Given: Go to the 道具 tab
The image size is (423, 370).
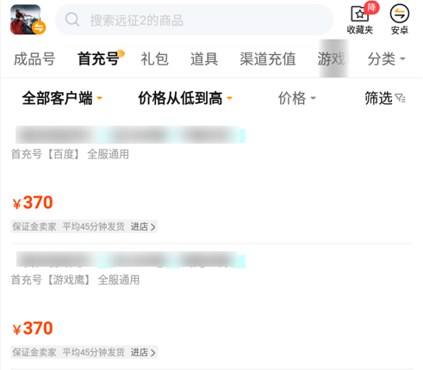Looking at the screenshot, I should point(204,59).
